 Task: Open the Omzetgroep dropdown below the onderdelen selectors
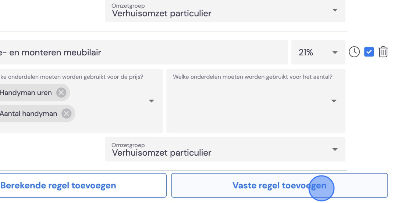click(225, 149)
